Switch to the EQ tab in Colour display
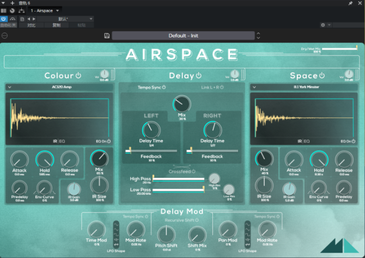 (62, 141)
